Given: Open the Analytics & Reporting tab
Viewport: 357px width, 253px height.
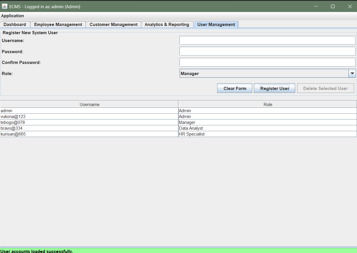Looking at the screenshot, I should click(167, 25).
